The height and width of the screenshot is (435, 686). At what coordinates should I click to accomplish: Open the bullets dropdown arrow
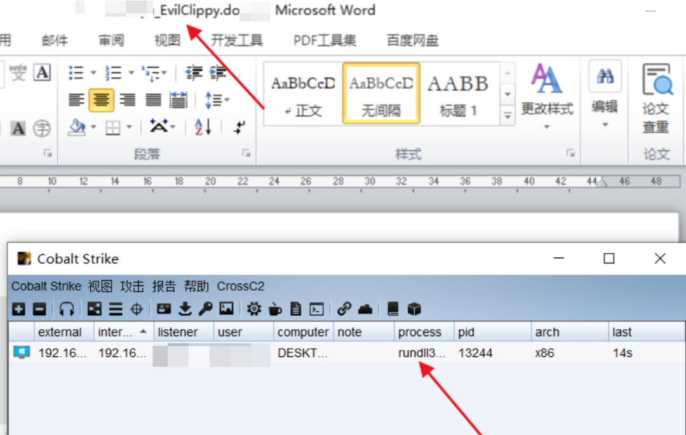(93, 73)
